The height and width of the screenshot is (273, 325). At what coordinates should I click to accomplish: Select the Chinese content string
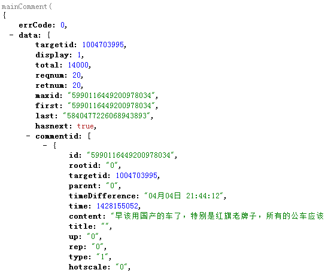[217, 216]
